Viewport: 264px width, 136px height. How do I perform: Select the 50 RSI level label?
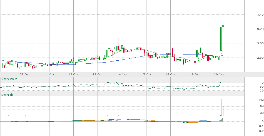(262, 86)
